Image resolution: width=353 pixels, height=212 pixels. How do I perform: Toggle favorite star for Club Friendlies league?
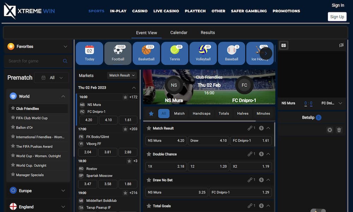click(13, 108)
